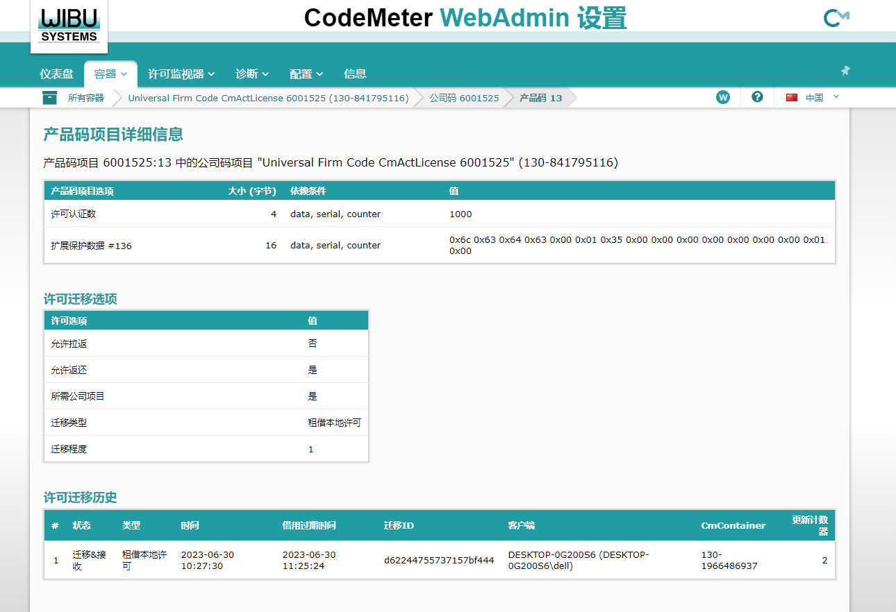Click the 许可迁移历史 section heading
Screen dimensions: 896x612
pyautogui.click(x=81, y=498)
